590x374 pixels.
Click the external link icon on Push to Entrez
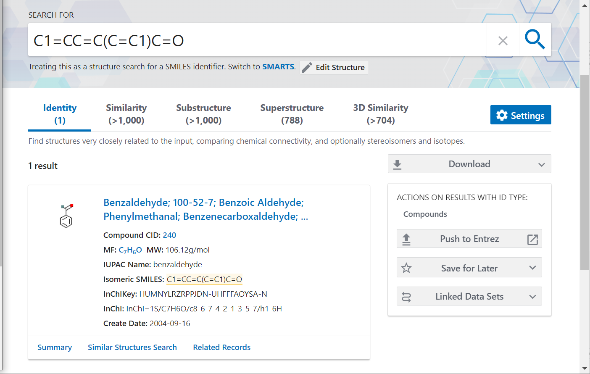(x=532, y=239)
